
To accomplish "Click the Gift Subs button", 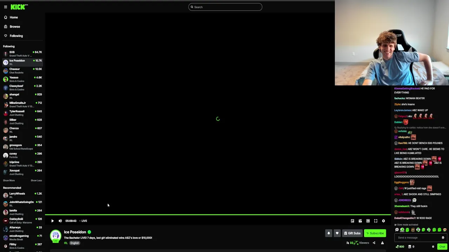I will point(352,233).
